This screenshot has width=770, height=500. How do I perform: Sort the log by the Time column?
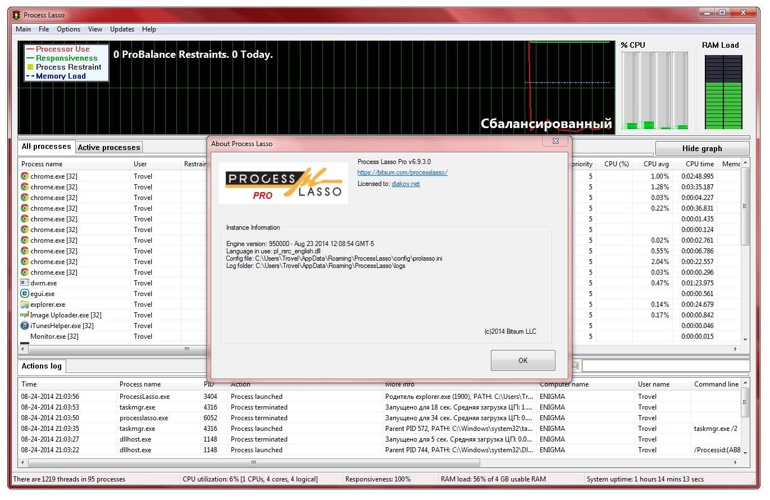[67, 384]
